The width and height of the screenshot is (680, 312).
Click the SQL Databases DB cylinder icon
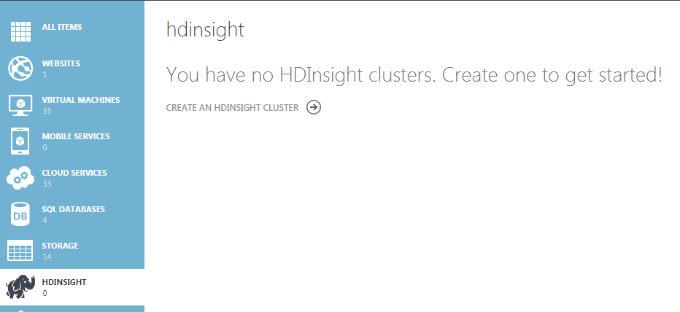point(20,214)
